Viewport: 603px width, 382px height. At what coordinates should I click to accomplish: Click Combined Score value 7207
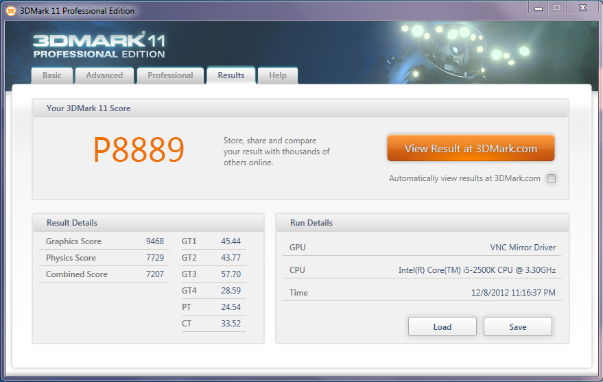(x=155, y=274)
